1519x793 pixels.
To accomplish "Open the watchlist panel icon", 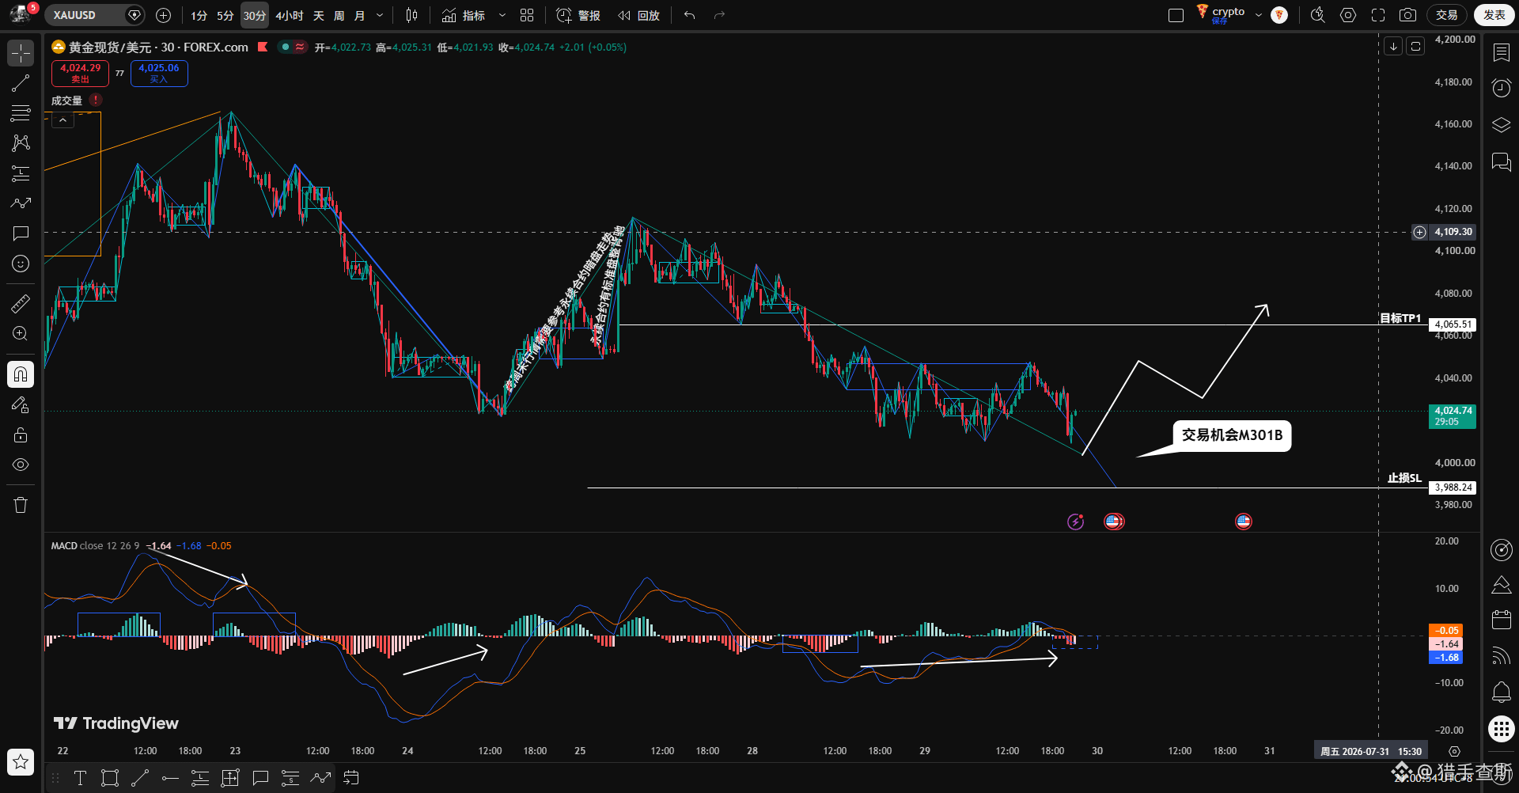I will [x=1501, y=52].
